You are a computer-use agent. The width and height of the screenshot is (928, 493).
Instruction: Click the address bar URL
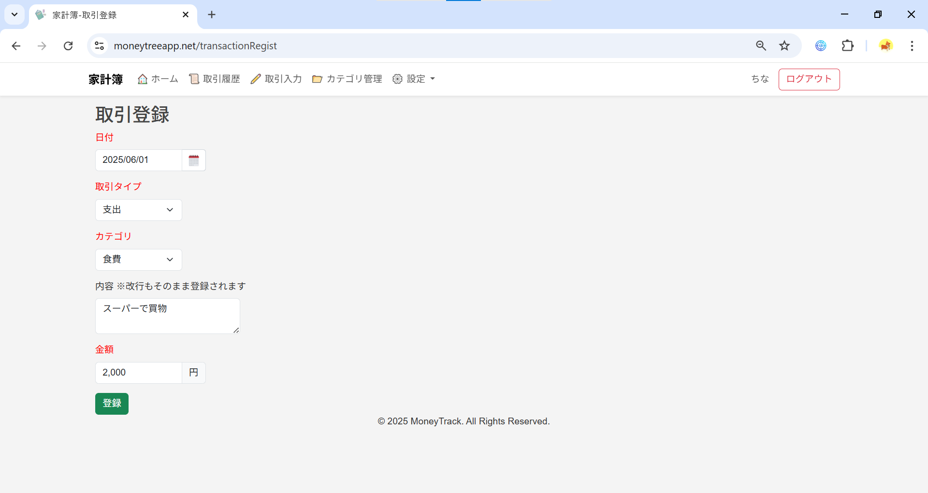coord(195,46)
